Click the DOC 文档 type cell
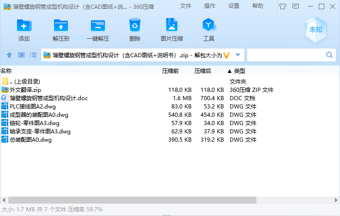The image size is (340, 216). pos(243,98)
